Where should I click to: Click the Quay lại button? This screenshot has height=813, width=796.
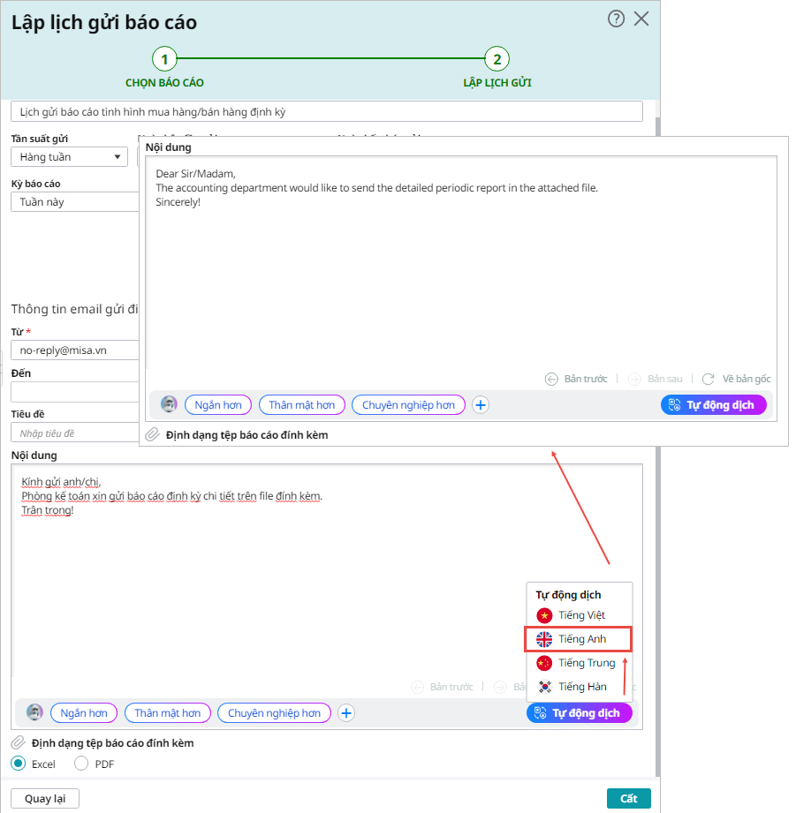pos(45,799)
